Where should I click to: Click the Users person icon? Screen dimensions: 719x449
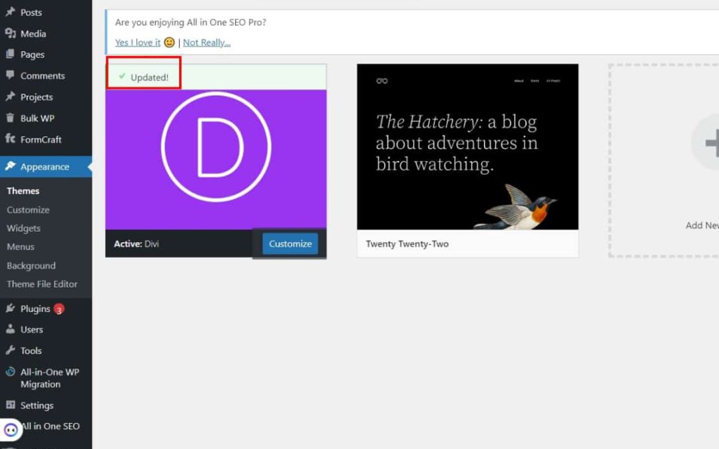[10, 329]
